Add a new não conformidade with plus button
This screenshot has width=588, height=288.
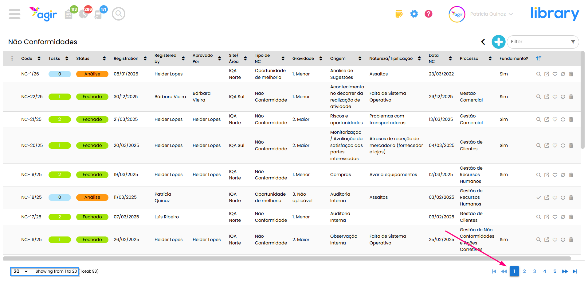(x=499, y=42)
